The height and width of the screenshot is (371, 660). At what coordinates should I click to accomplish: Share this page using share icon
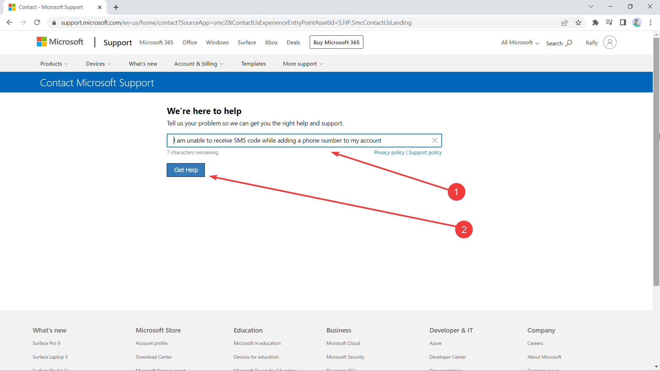[564, 23]
